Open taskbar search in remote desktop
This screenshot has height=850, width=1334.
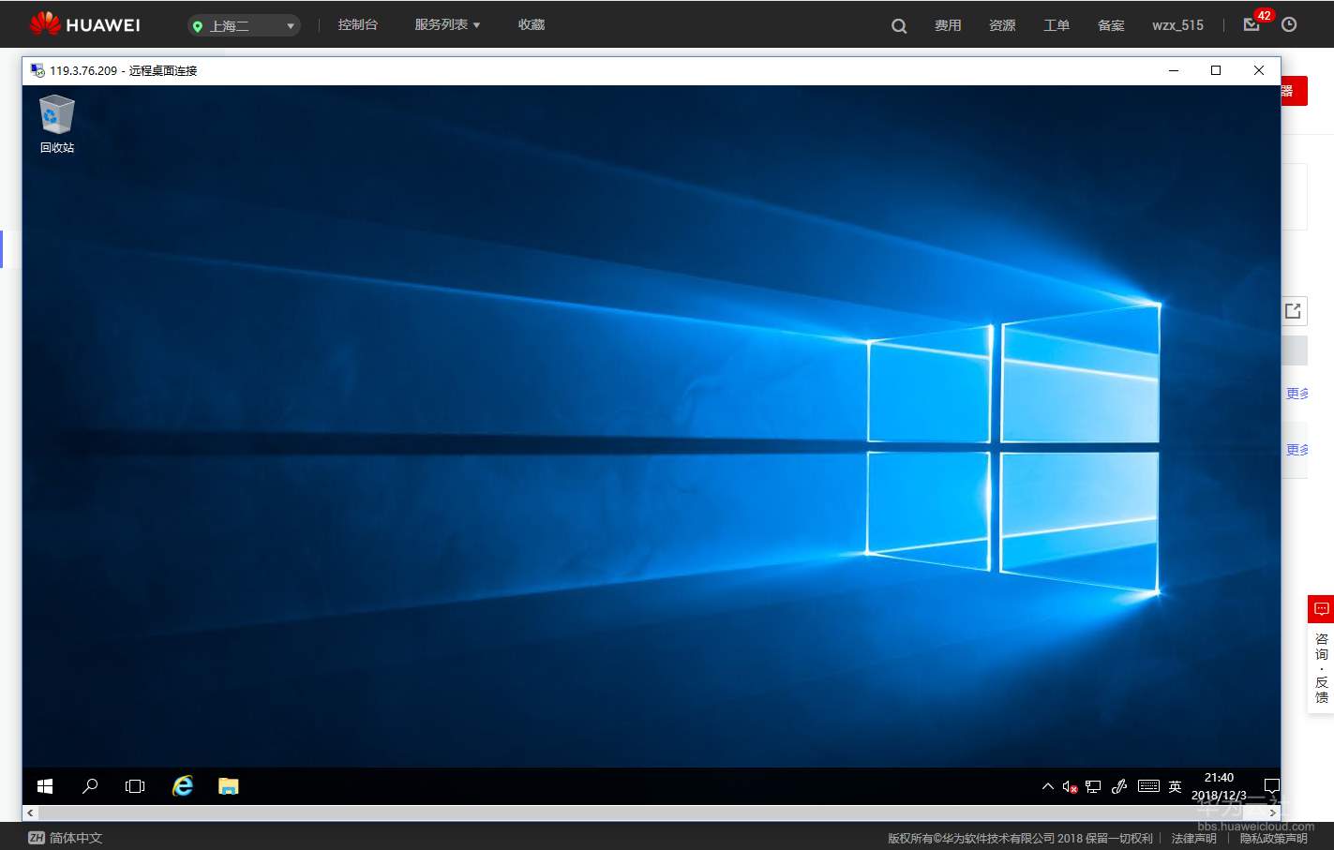click(x=90, y=786)
